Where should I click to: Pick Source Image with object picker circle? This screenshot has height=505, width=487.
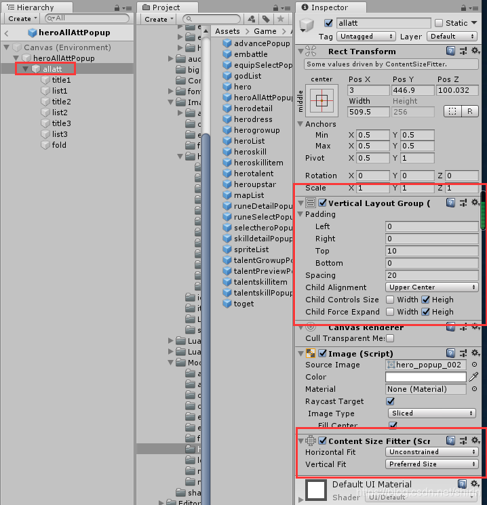click(x=474, y=365)
